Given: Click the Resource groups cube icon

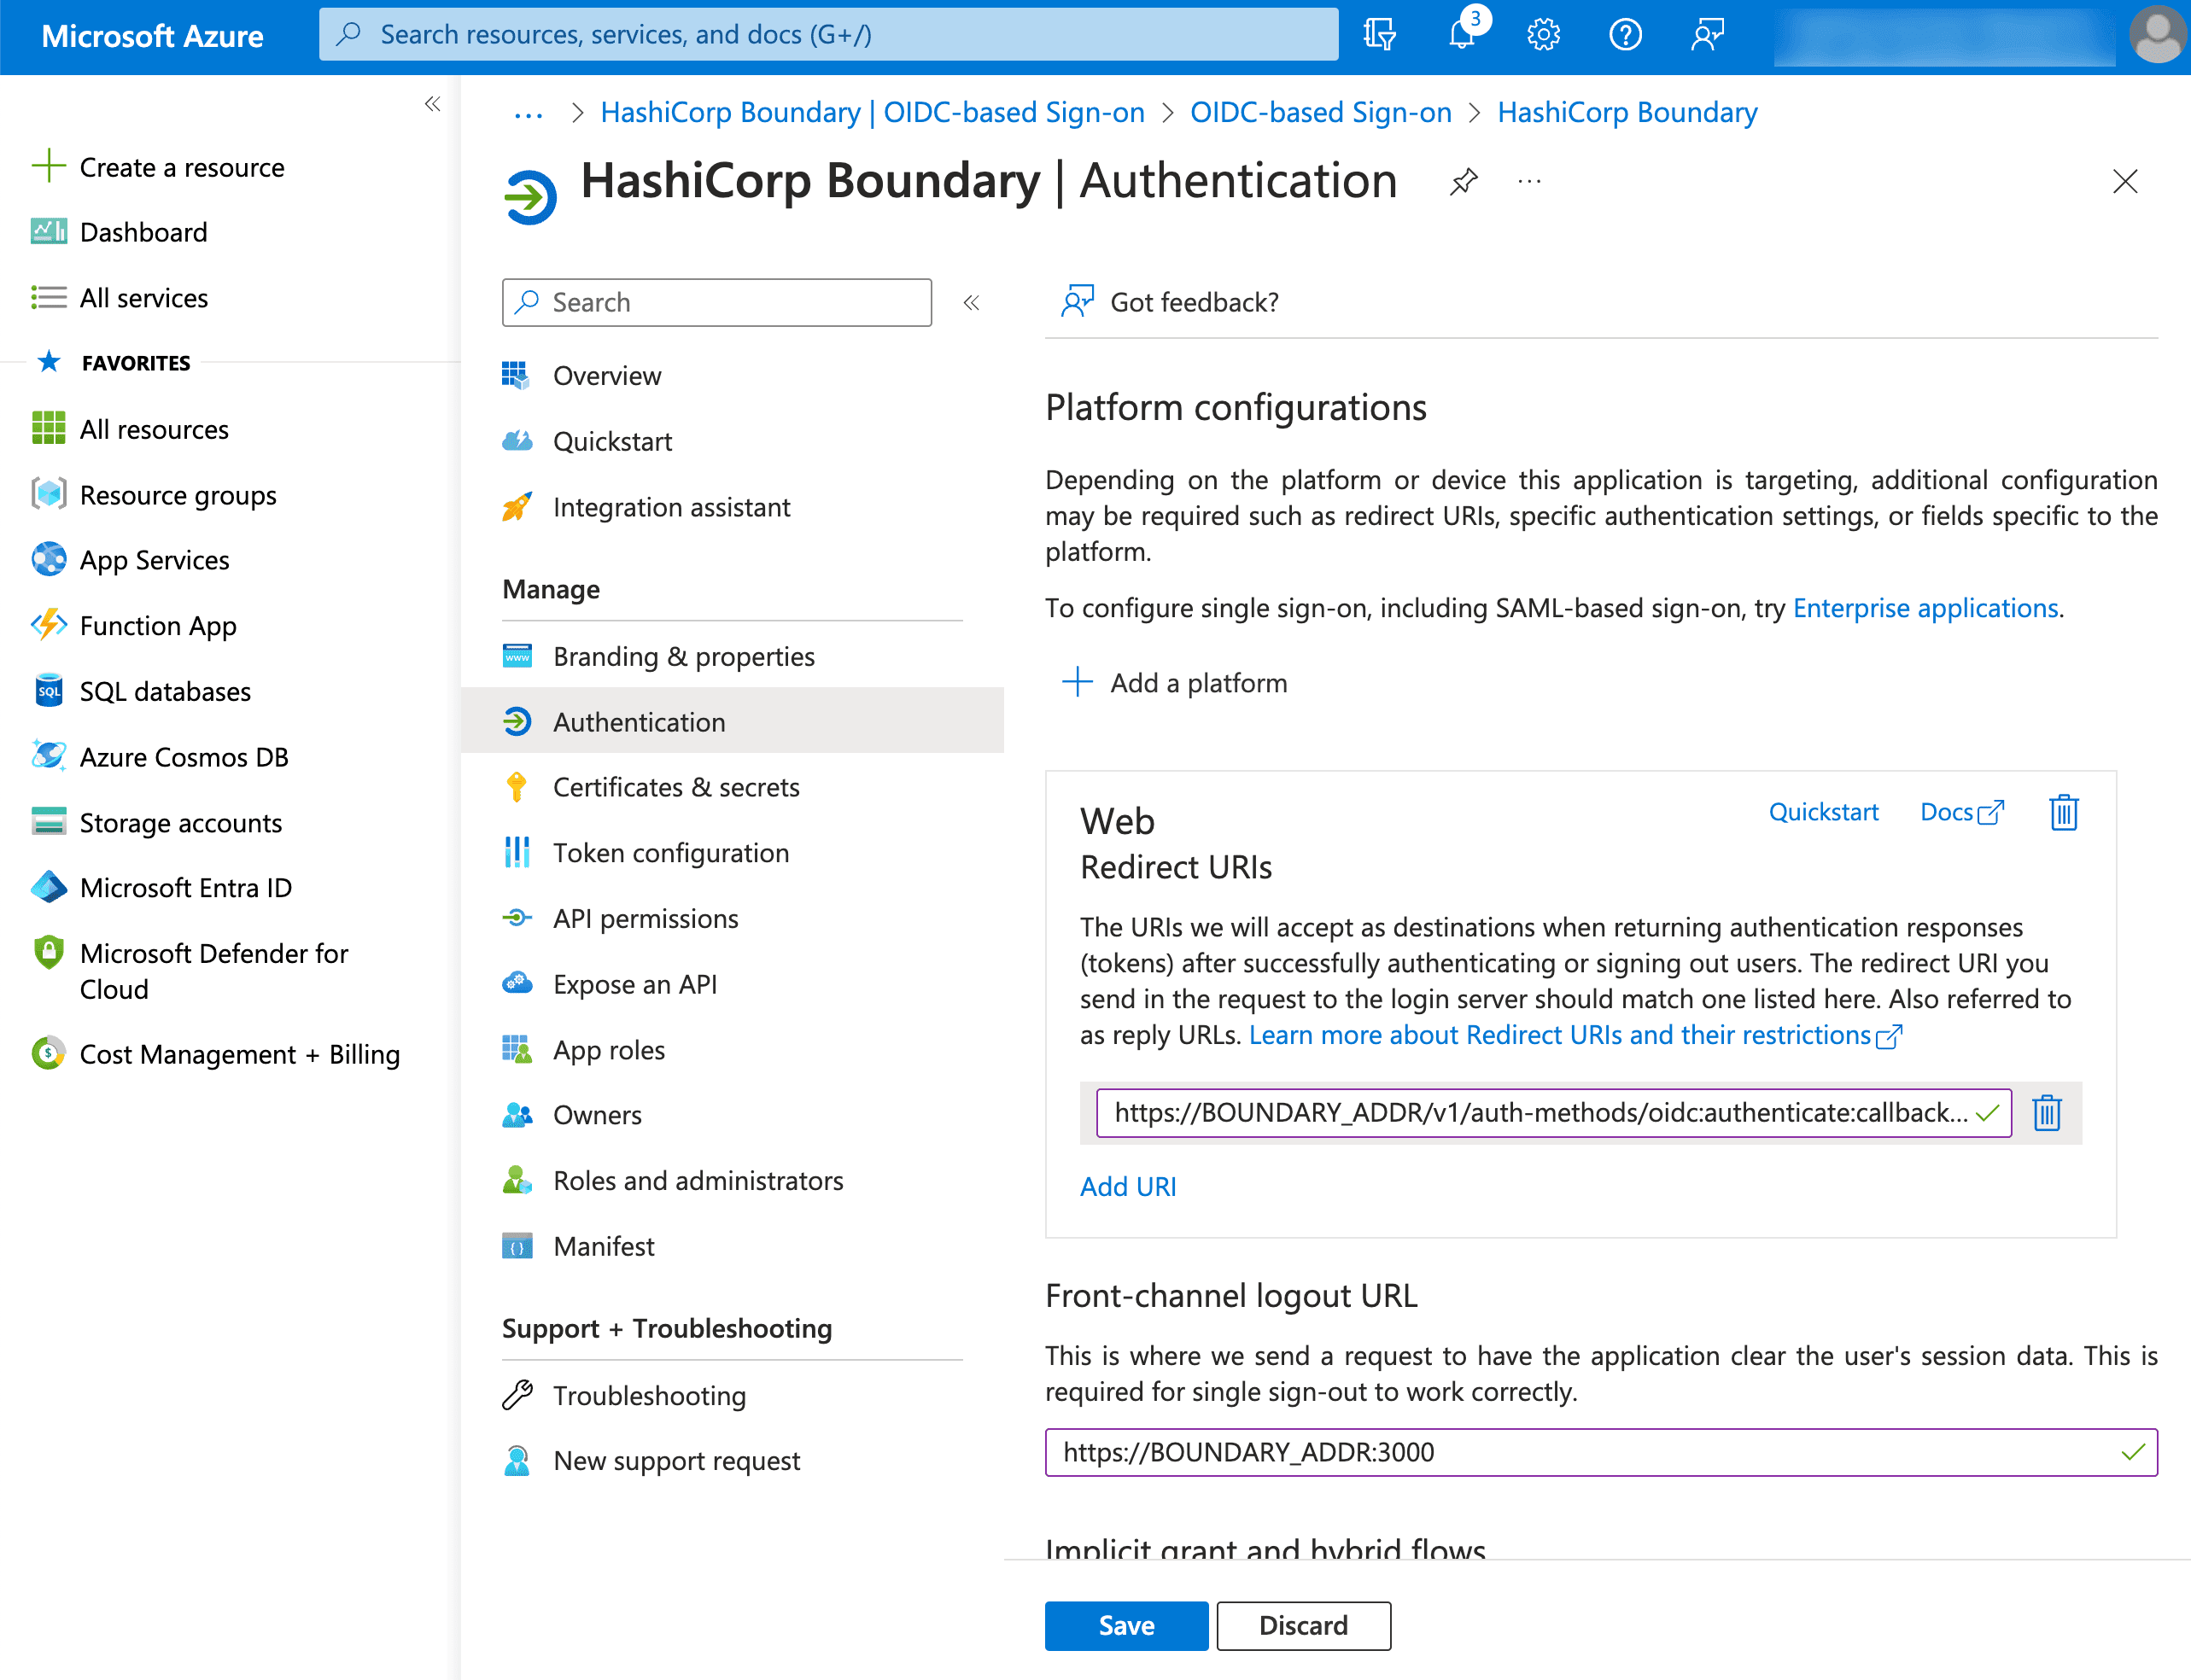Looking at the screenshot, I should 48,494.
